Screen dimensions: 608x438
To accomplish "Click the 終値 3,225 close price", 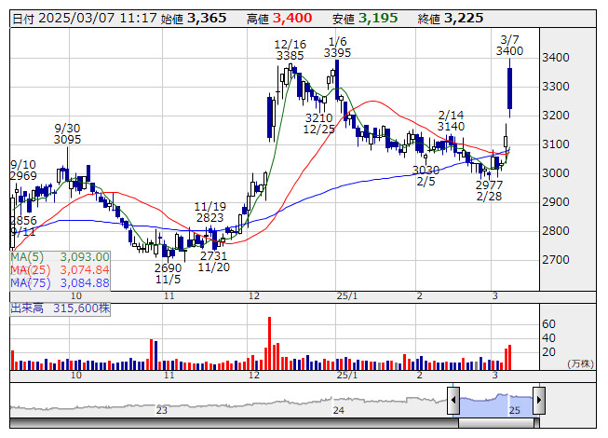I will 451,19.
